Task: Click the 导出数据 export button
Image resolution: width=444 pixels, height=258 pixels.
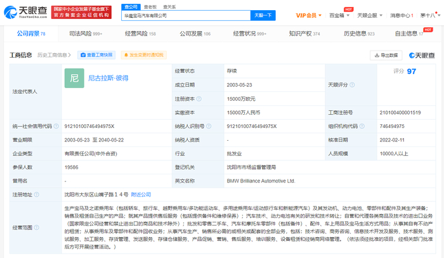Action: pyautogui.click(x=386, y=55)
